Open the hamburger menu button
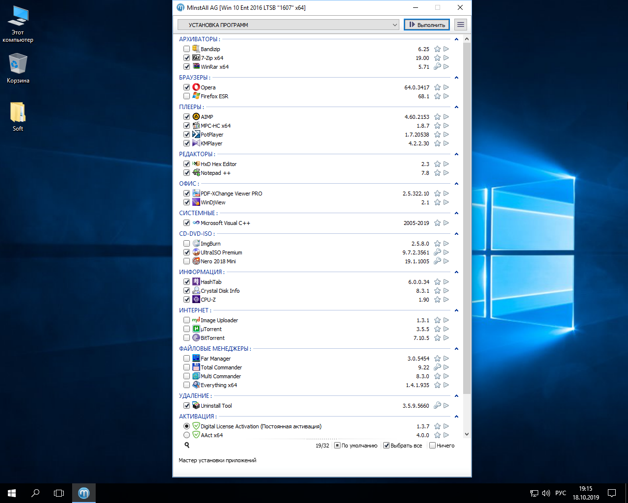 tap(460, 25)
